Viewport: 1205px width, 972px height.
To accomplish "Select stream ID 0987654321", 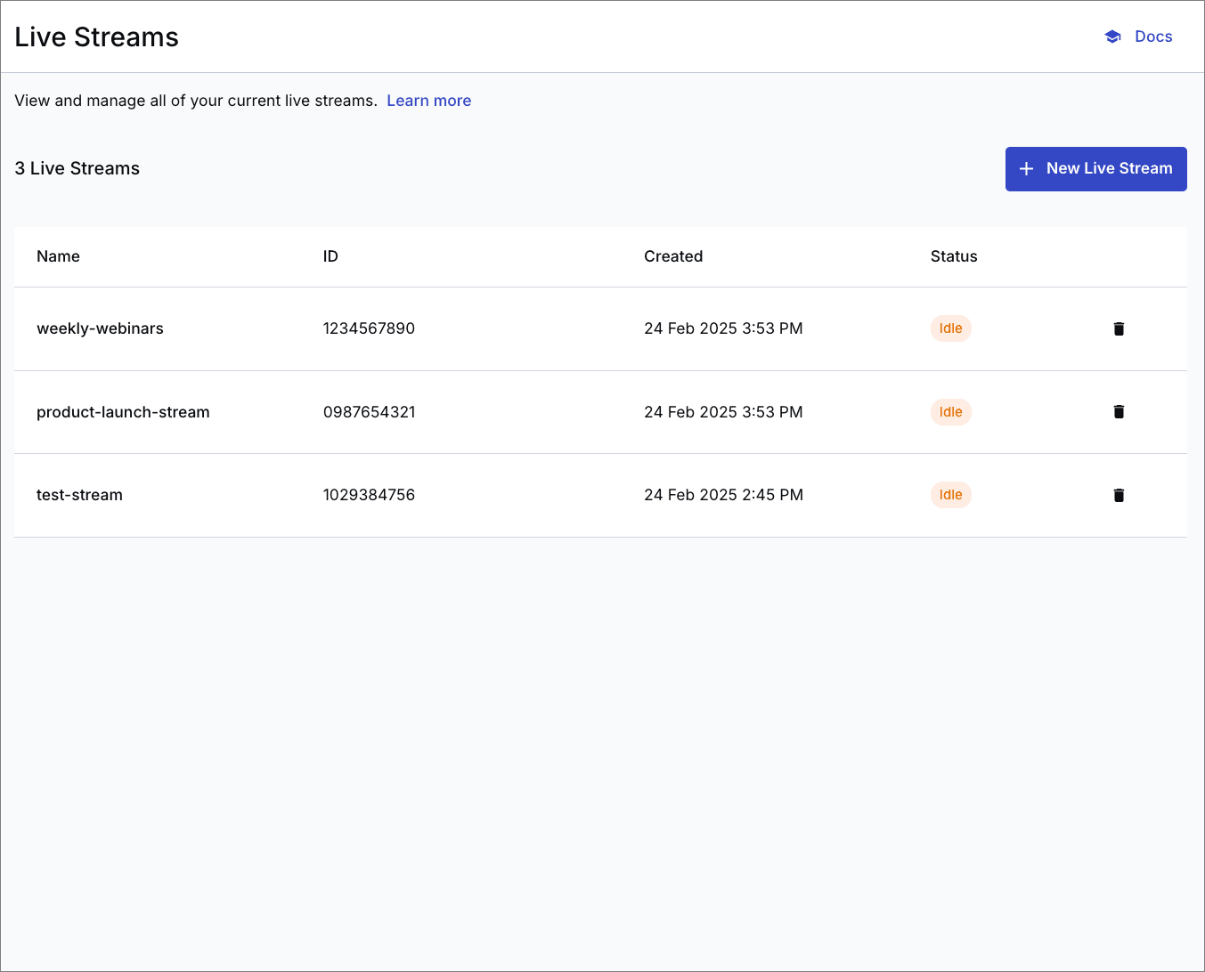I will pos(369,412).
